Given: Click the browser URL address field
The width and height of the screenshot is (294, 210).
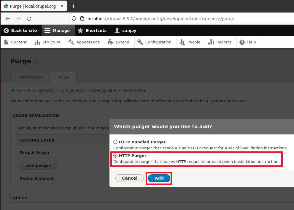Looking at the screenshot, I should (x=184, y=18).
